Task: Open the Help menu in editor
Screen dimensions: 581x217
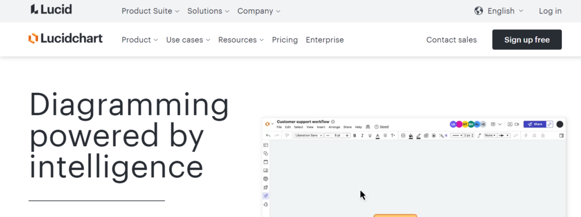Action: (359, 127)
